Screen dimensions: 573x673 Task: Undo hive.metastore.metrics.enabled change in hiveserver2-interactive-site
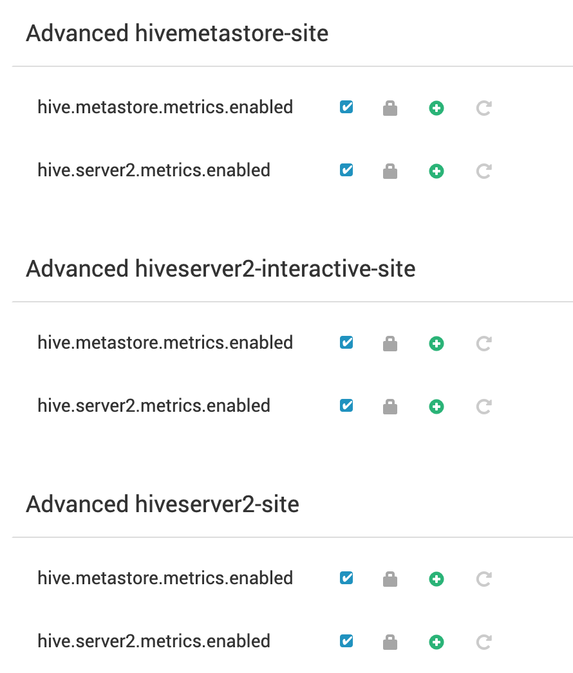click(482, 343)
